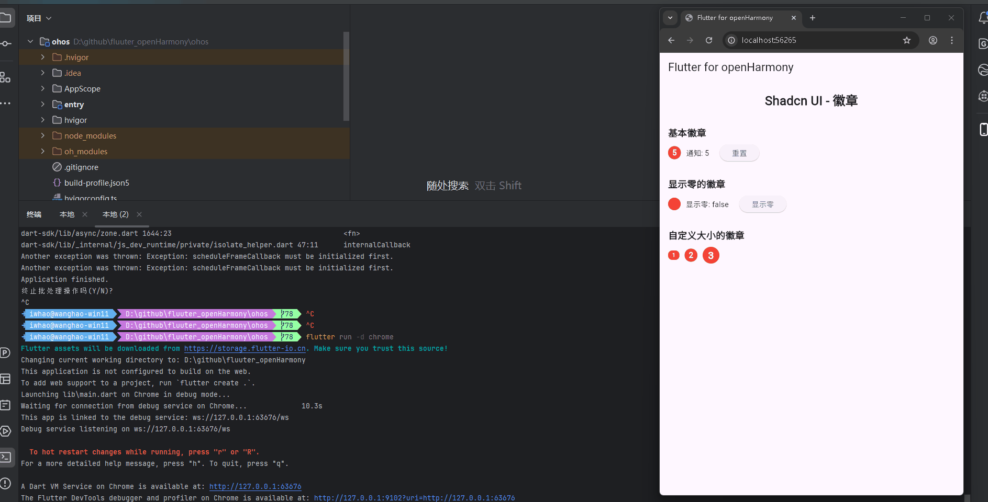This screenshot has height=502, width=988.
Task: Close the 本地 (2) terminal tab
Action: (x=139, y=214)
